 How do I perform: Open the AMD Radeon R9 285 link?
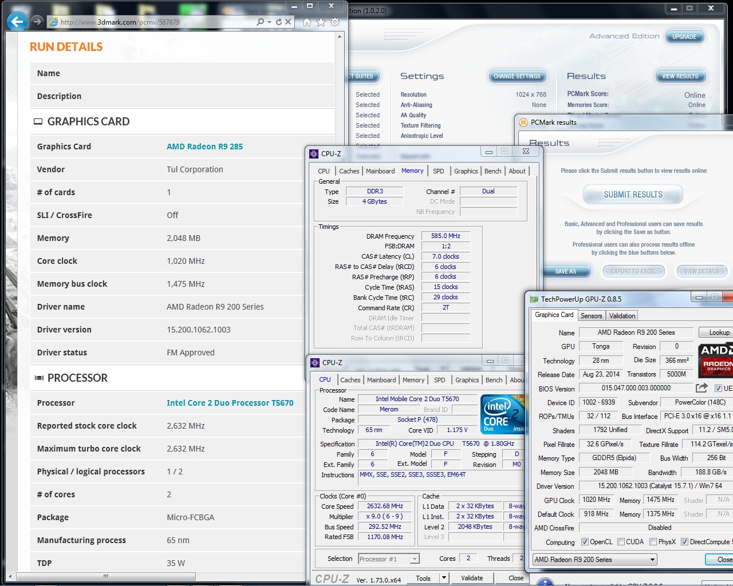204,146
